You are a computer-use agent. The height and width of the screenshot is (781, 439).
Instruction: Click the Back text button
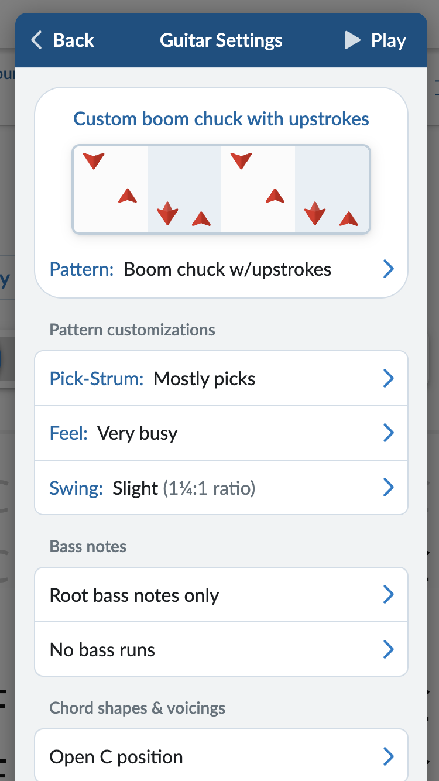(x=74, y=40)
